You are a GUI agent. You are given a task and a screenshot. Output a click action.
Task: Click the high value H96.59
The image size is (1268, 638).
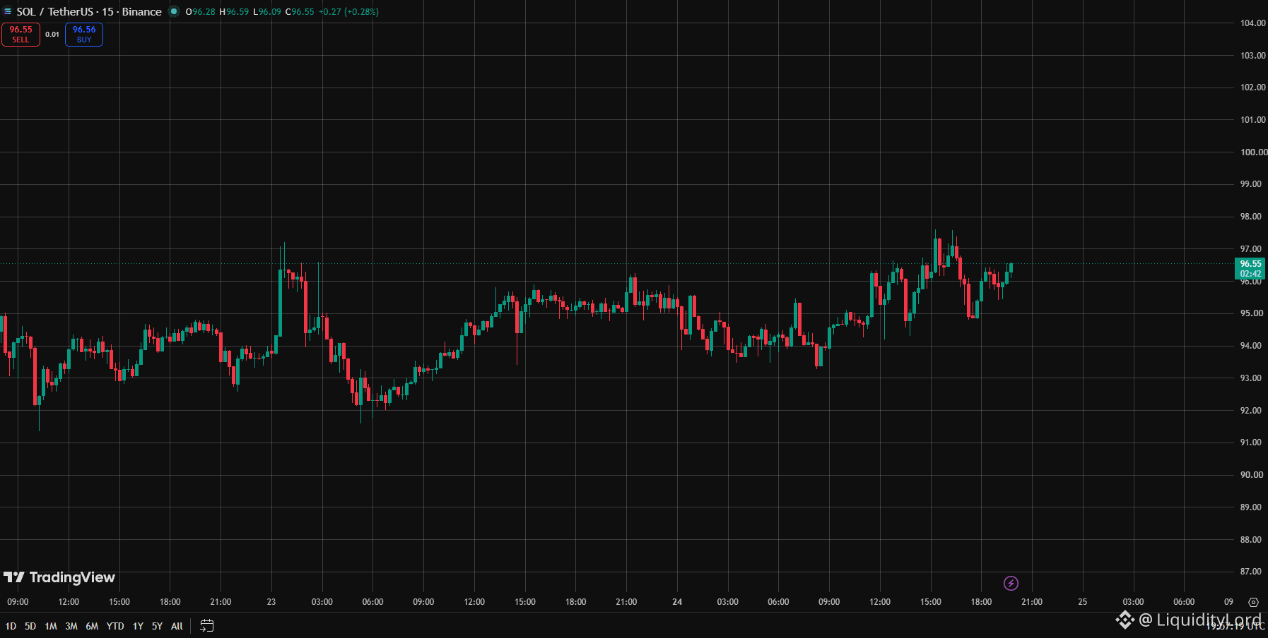pos(234,12)
